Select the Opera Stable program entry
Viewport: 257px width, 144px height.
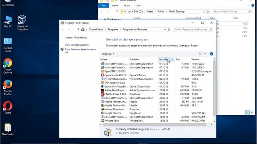[156, 75]
